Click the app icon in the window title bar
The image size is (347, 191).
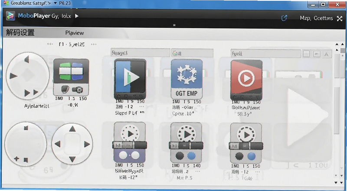7,3
